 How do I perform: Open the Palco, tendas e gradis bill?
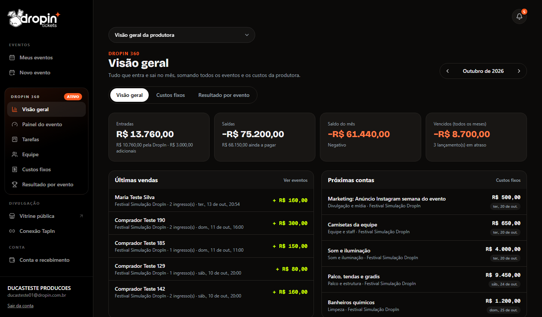coord(424,279)
